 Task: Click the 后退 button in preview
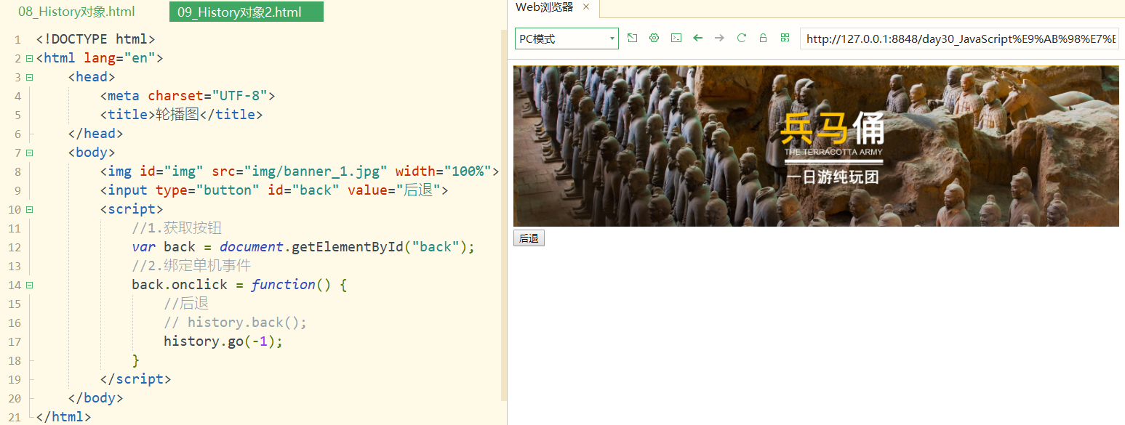coord(529,238)
